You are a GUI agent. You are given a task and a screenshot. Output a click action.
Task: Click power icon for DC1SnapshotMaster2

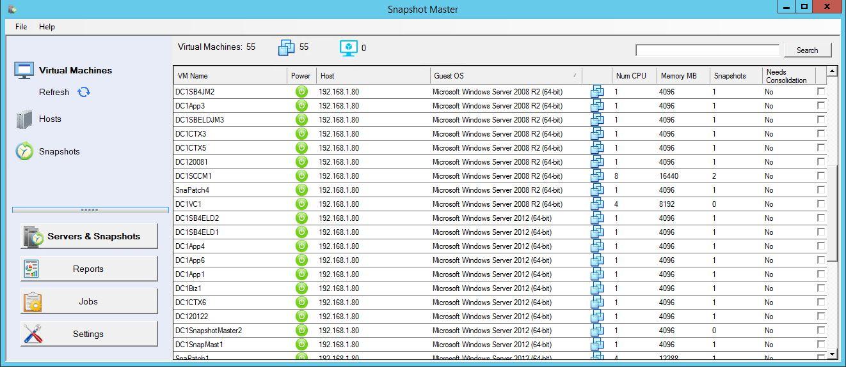(301, 331)
